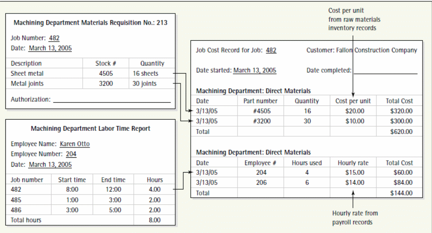Click the employee name Karen Otto

point(75,144)
